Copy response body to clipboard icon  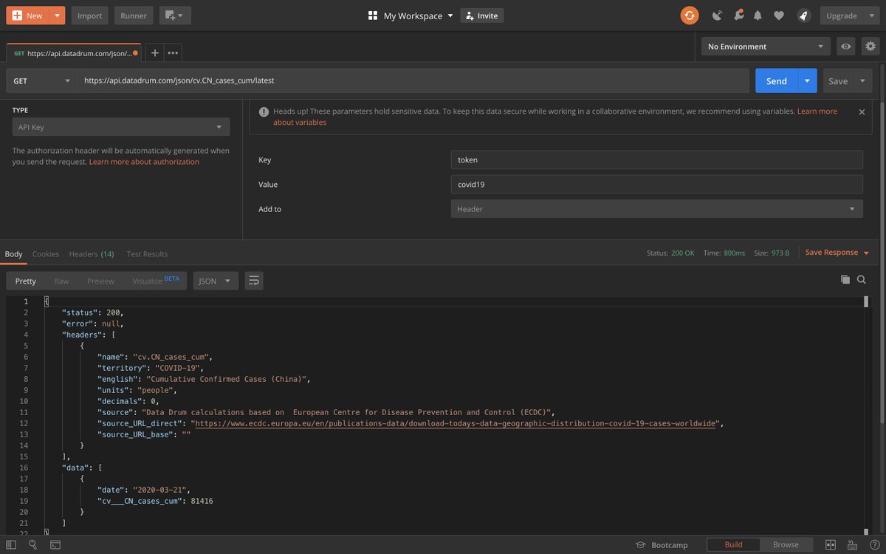coord(845,280)
